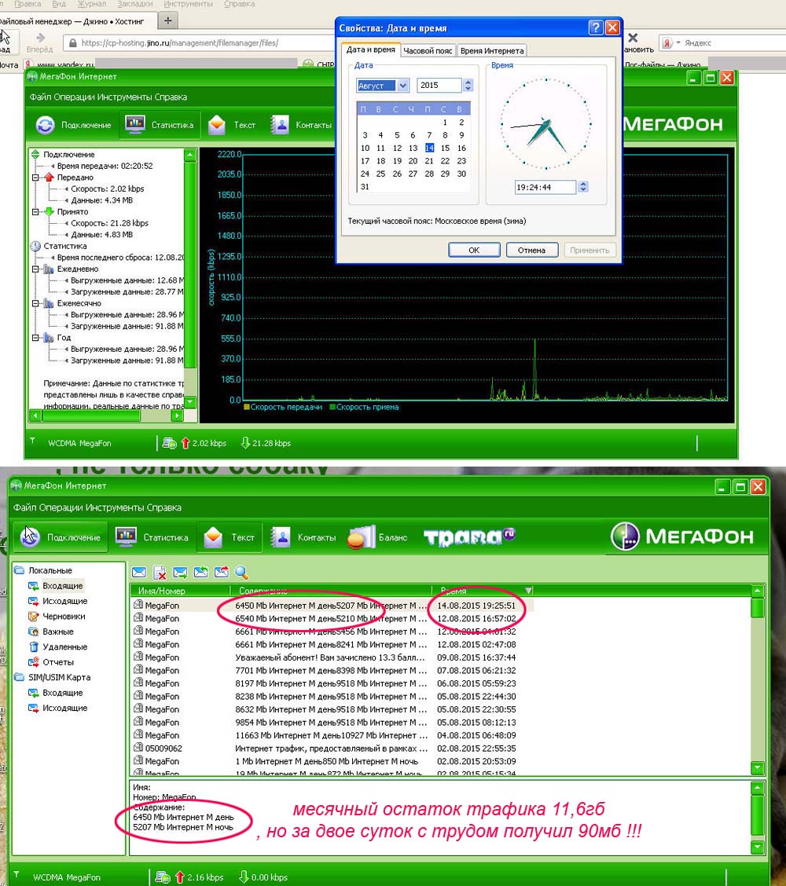Viewport: 786px width, 886px height.
Task: Click the envelope icon with two-way arrows
Action: 200,573
